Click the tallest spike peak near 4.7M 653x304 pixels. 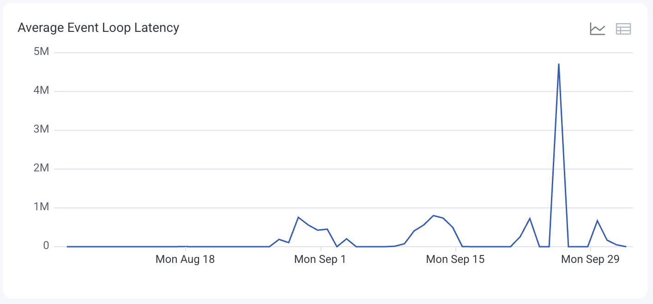tap(559, 64)
